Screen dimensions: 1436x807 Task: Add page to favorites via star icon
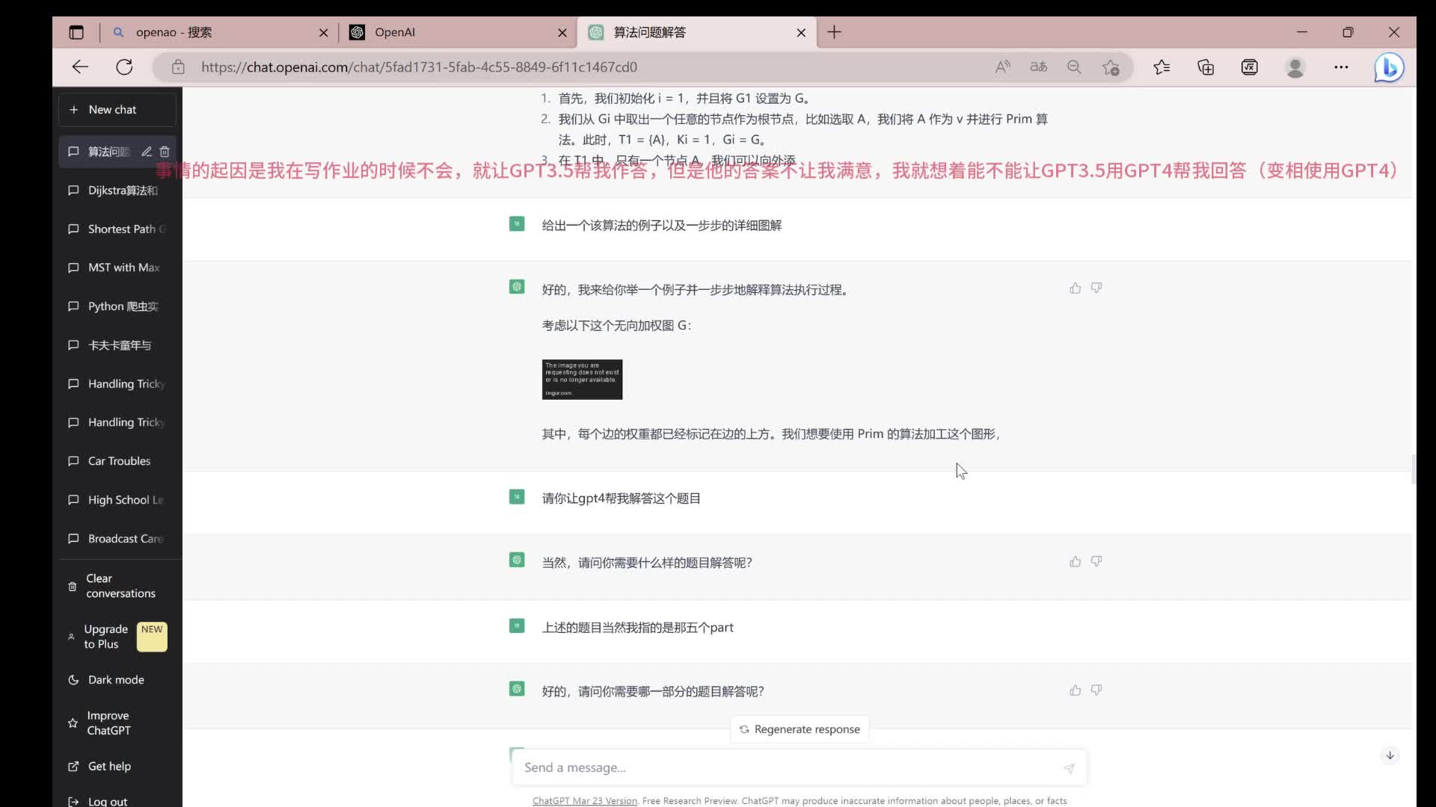coord(1111,67)
